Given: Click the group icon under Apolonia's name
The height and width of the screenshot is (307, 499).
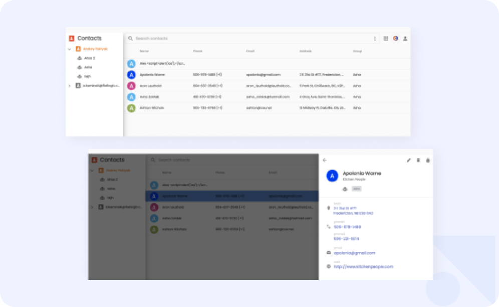Looking at the screenshot, I should pos(344,189).
